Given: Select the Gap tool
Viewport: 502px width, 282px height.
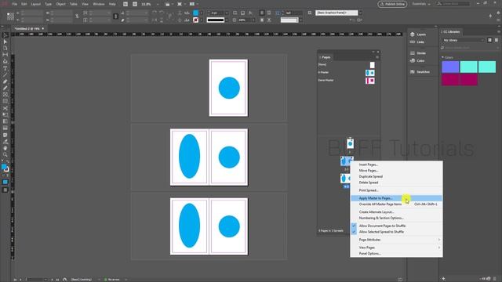Looking at the screenshot, I should point(5,55).
